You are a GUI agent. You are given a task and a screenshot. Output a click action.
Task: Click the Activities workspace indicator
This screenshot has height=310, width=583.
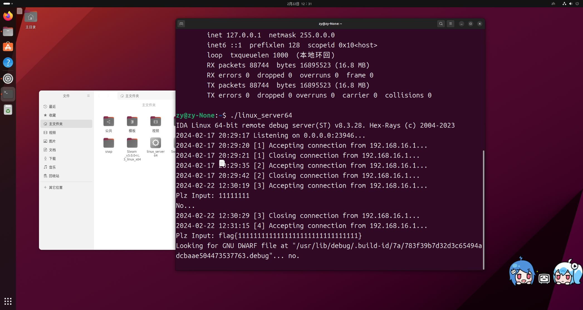click(x=8, y=4)
